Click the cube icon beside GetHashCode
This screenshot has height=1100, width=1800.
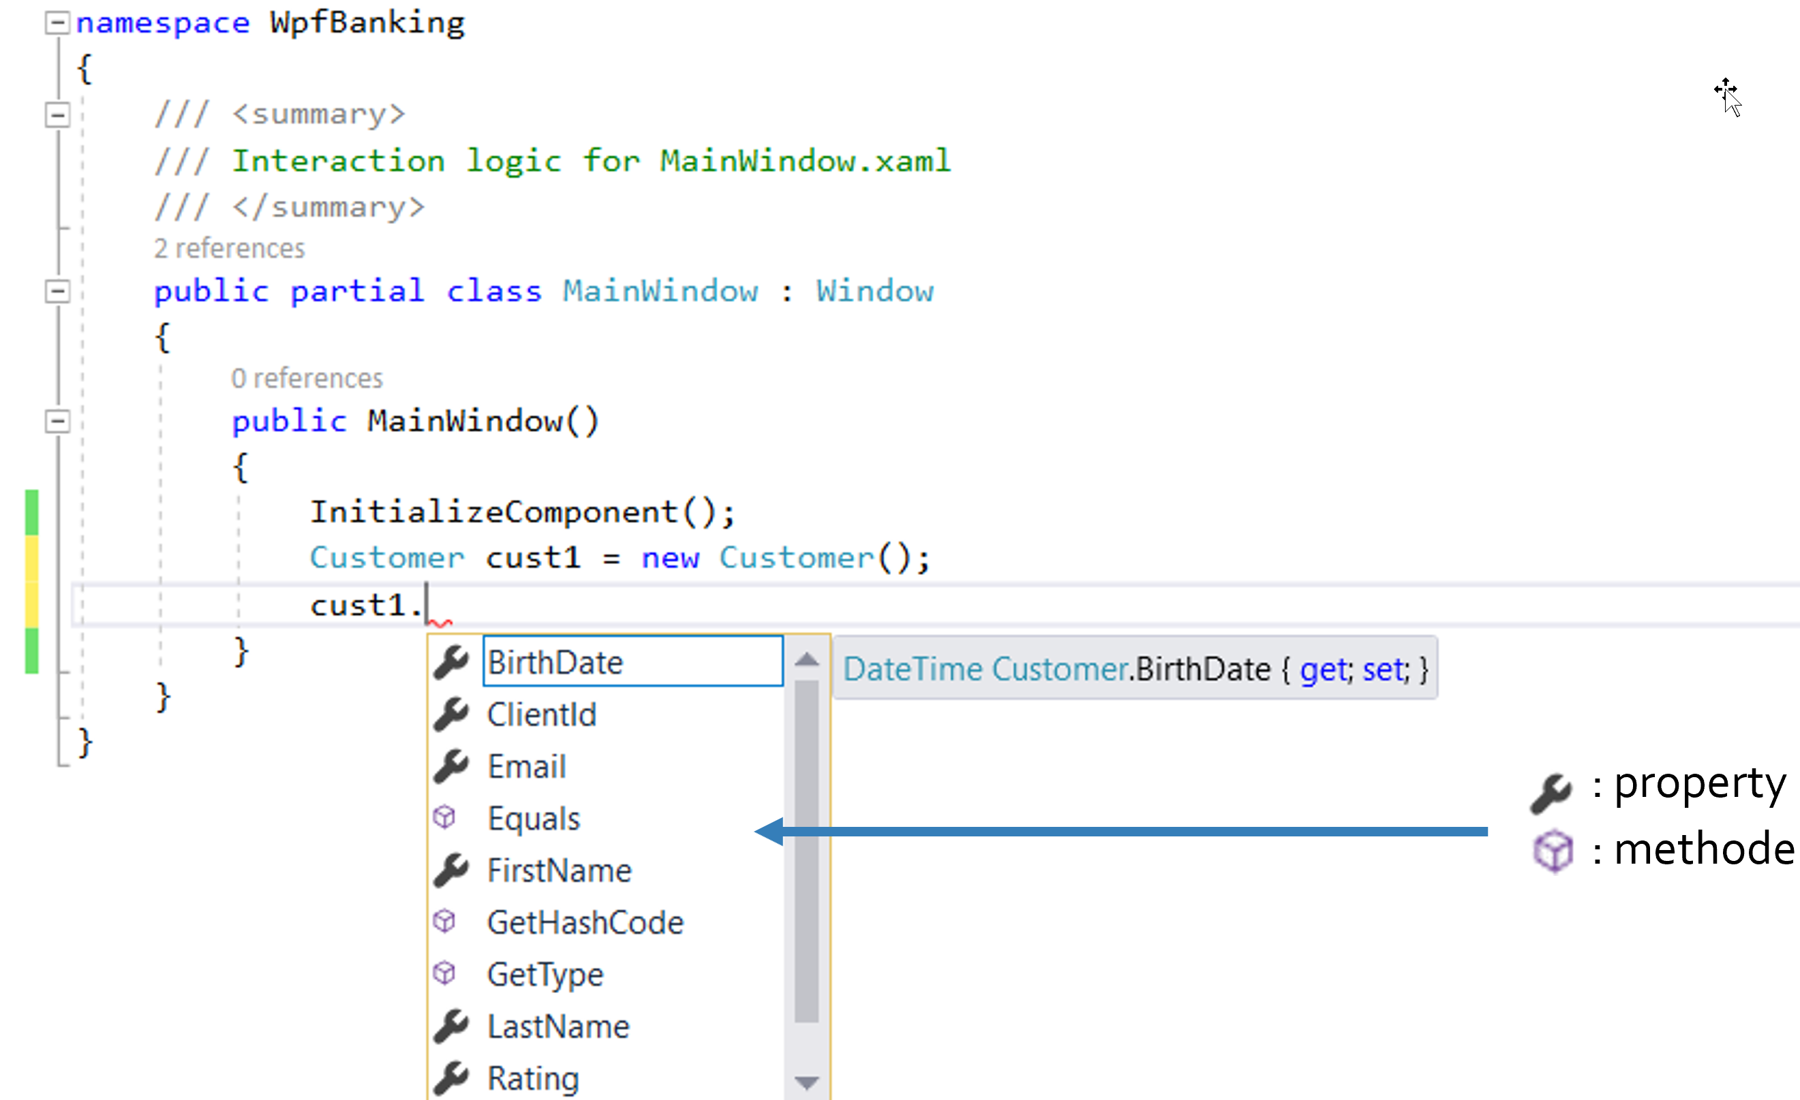444,921
